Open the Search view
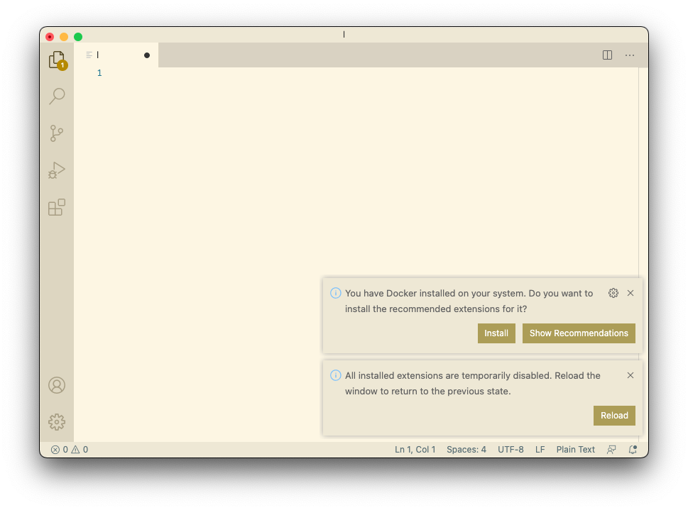 [57, 96]
